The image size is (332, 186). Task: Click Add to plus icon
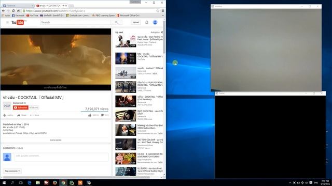(x=5, y=115)
